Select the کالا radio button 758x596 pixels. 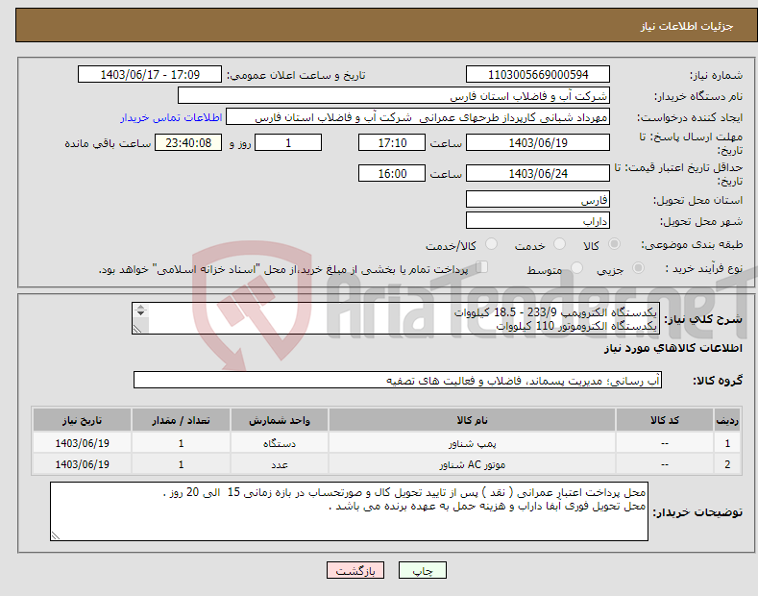[614, 244]
